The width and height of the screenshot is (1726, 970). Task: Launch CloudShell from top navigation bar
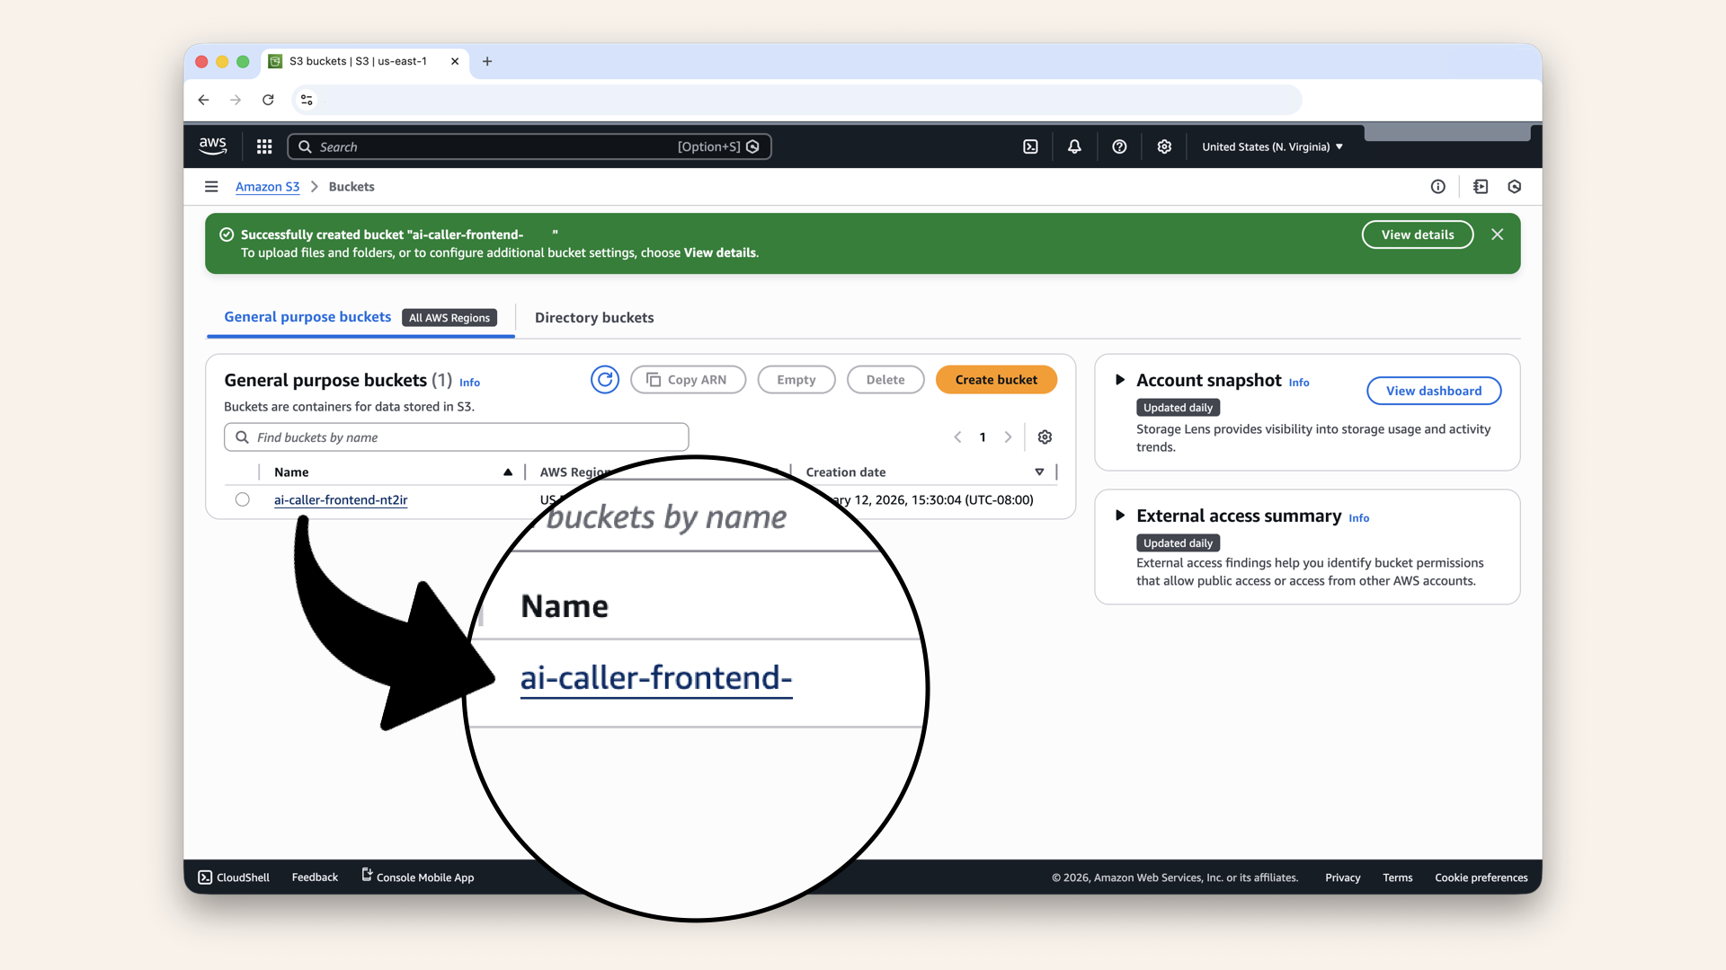click(1030, 146)
